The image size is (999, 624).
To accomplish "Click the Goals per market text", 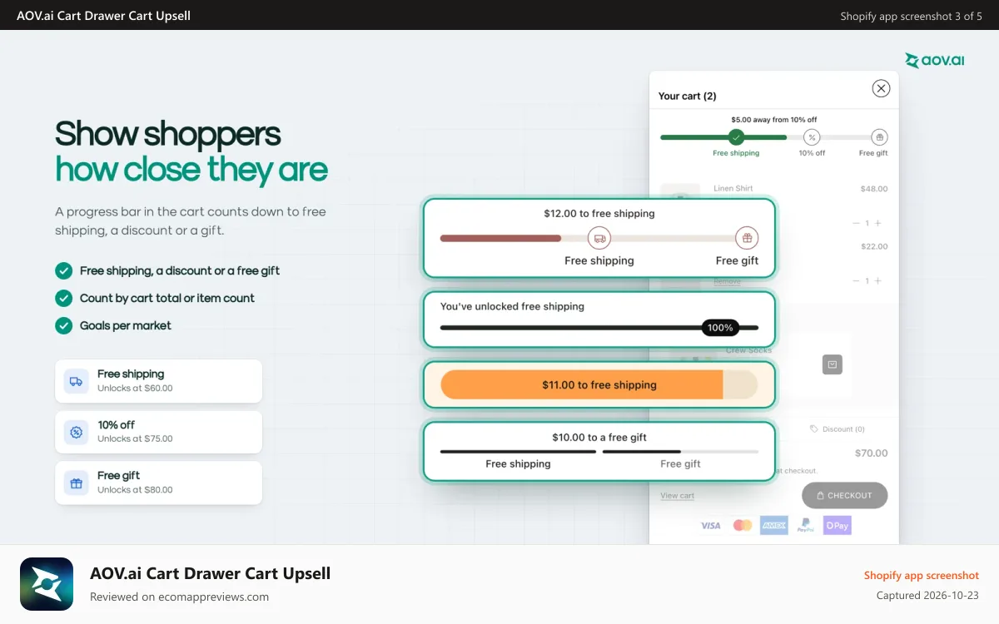I will coord(126,325).
